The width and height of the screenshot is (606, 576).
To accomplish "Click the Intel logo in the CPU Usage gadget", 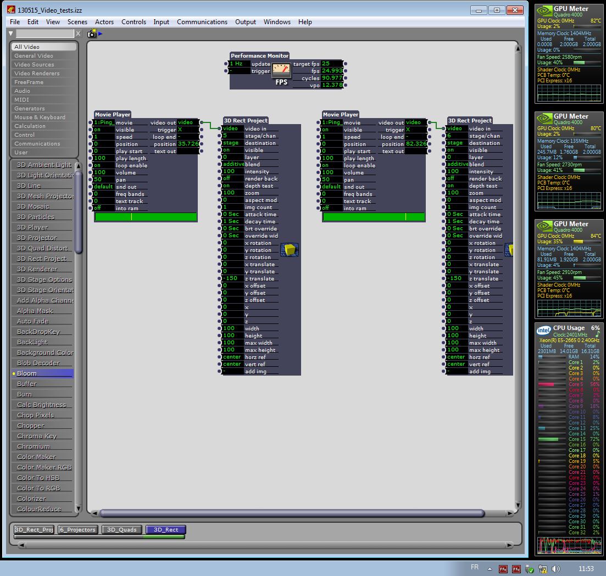I will 544,331.
